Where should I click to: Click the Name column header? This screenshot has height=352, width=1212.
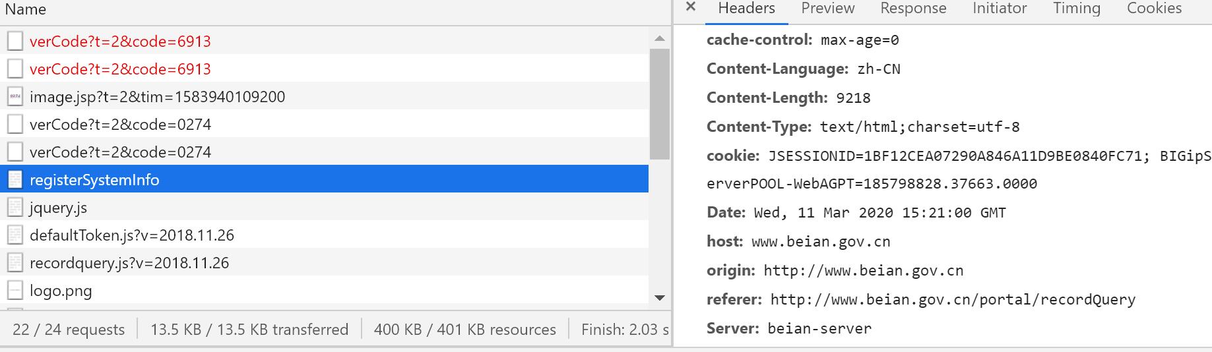[x=26, y=10]
